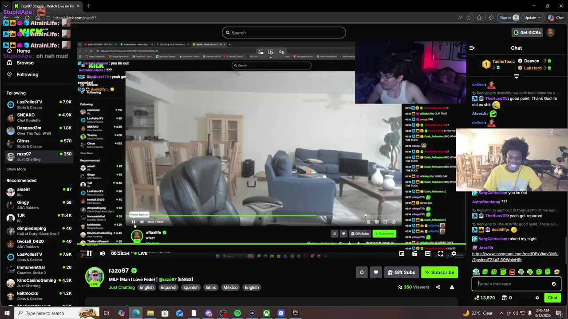Image resolution: width=568 pixels, height=319 pixels.
Task: Go to Home in the sidebar
Action: 23,51
